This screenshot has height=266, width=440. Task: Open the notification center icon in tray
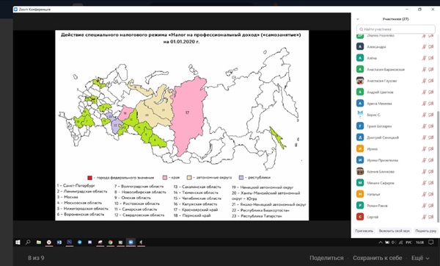coord(430,242)
